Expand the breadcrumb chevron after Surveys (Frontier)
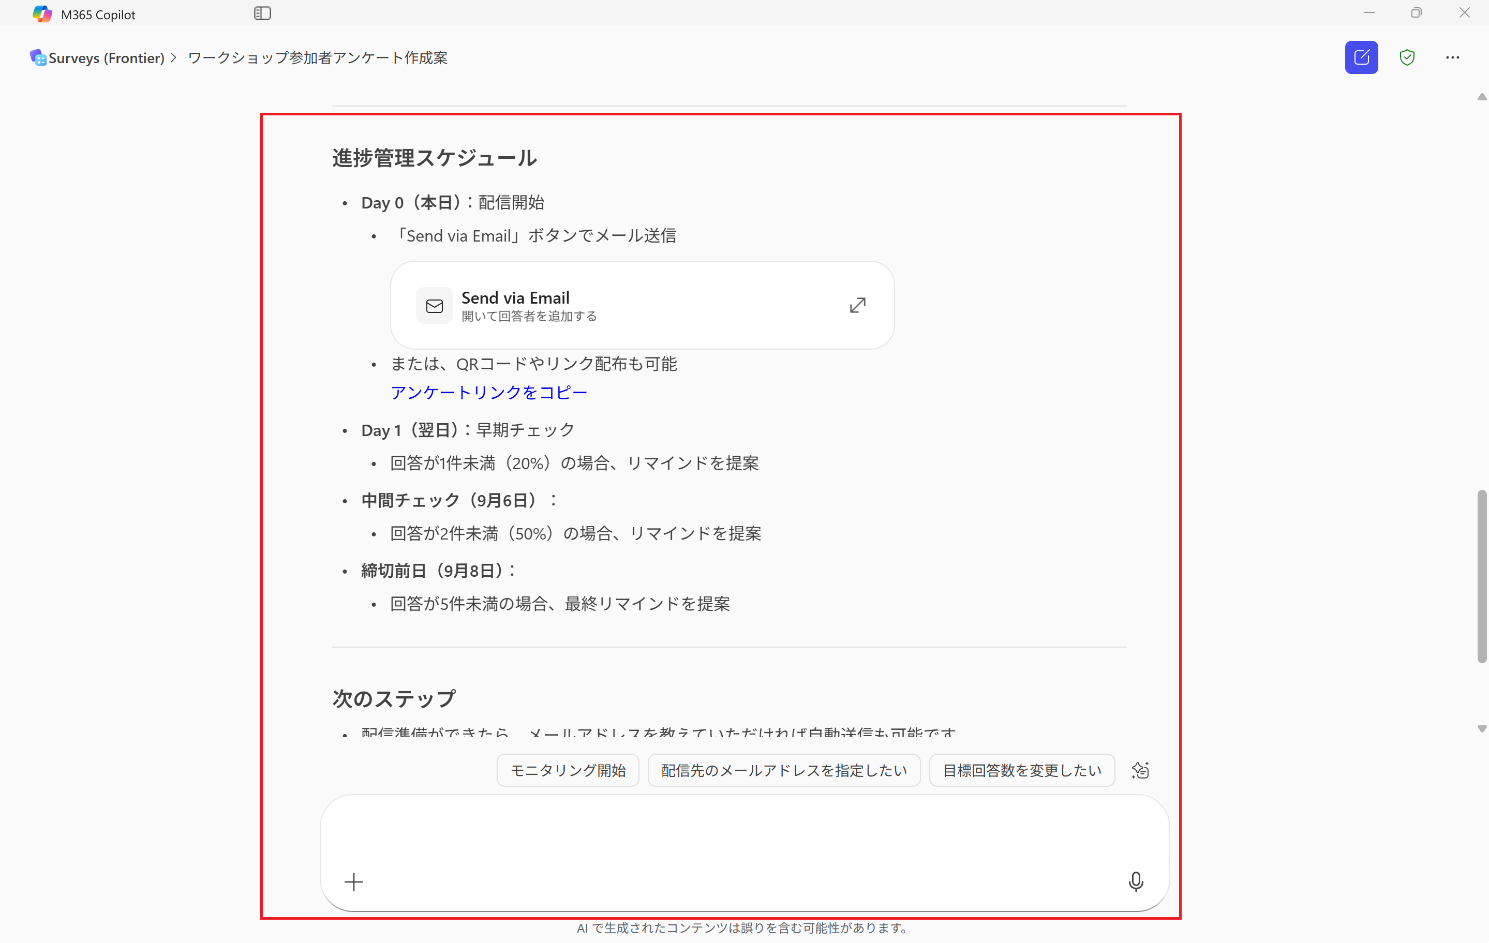 pyautogui.click(x=174, y=57)
